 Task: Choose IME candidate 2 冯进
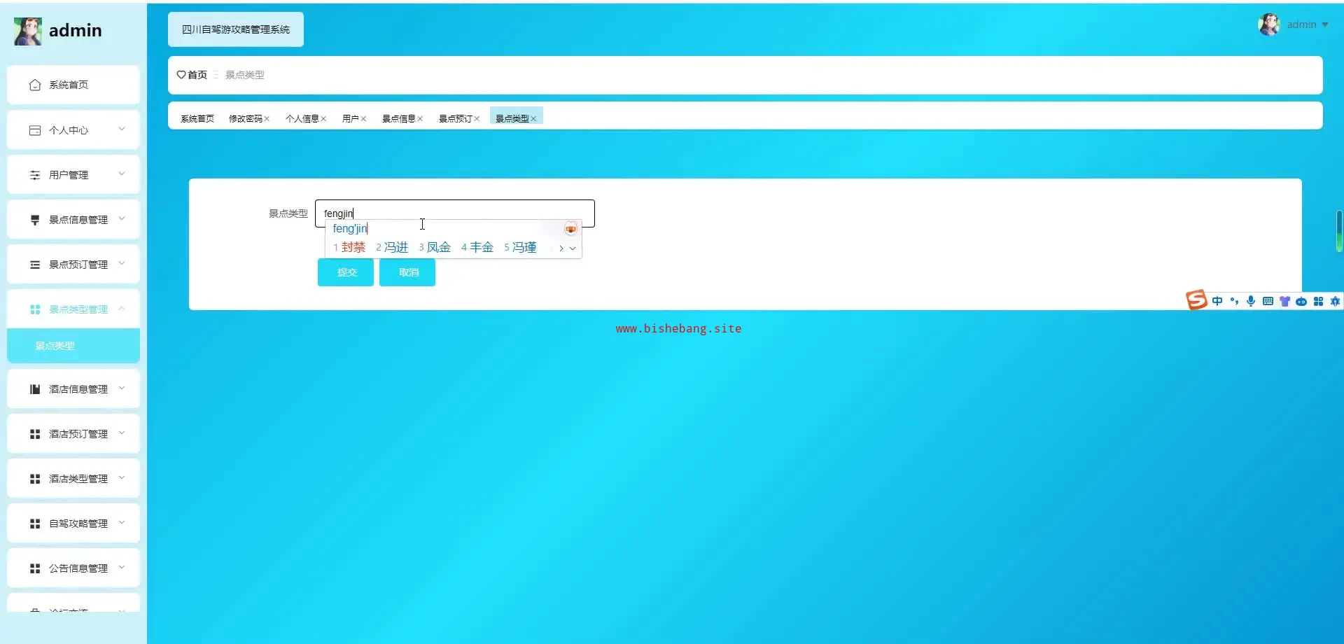pos(392,248)
